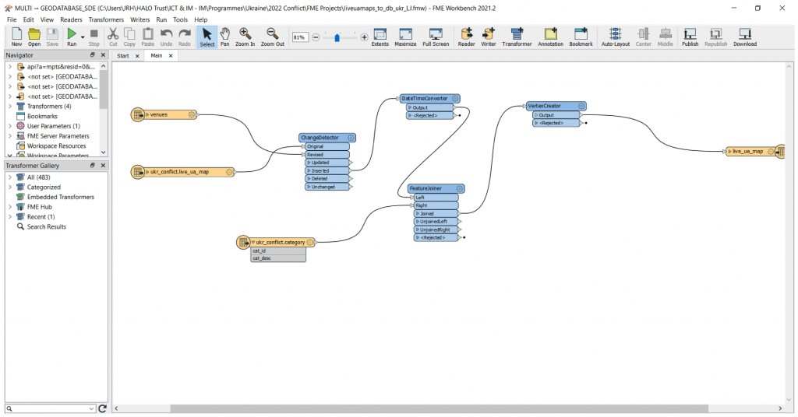Create a new workspace with New icon
Image resolution: width=798 pixels, height=417 pixels.
[x=16, y=37]
